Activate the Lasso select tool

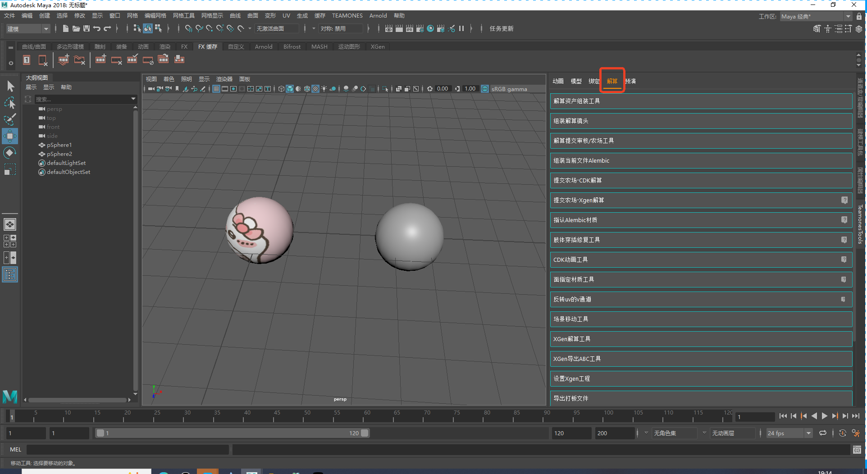pos(9,103)
